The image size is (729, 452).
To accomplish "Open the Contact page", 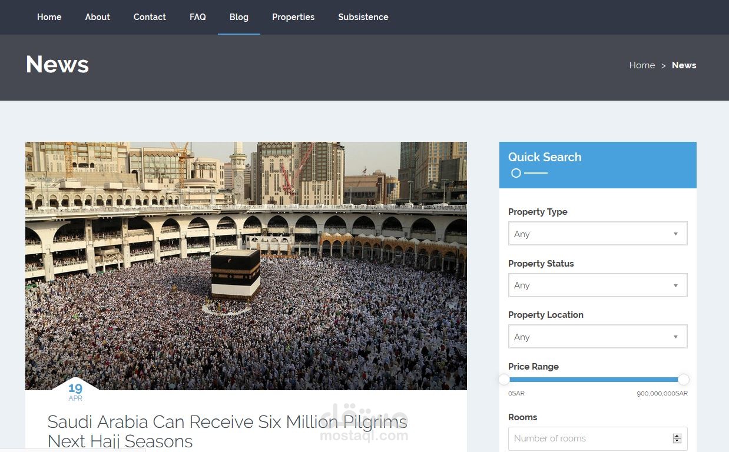I will [150, 17].
